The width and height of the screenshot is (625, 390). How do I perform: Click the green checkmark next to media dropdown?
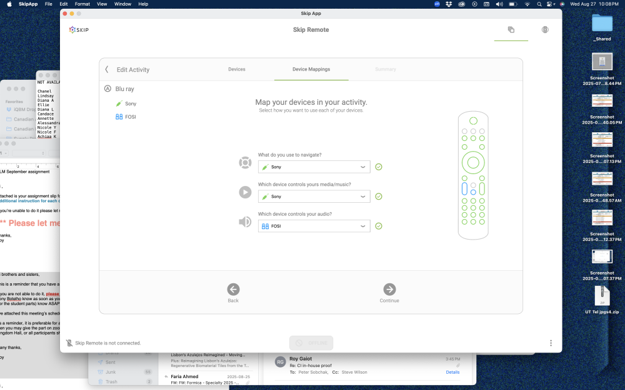click(x=379, y=196)
